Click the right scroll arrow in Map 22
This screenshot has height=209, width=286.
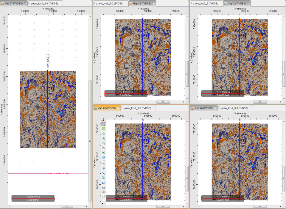(280, 102)
